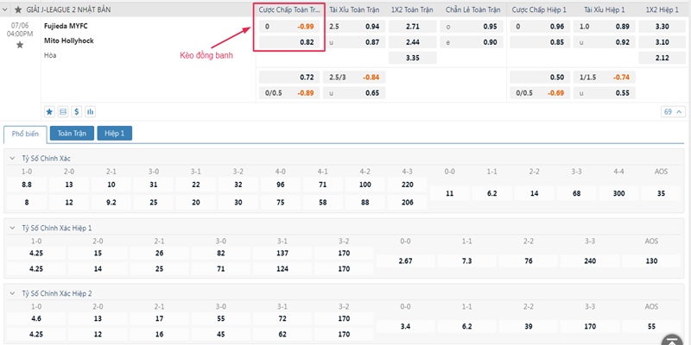Screen dimensions: 691x345
Task: Switch to the Toàn Trận tab
Action: (72, 134)
